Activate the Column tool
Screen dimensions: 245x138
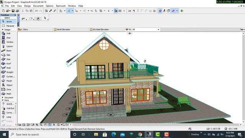pos(8,46)
